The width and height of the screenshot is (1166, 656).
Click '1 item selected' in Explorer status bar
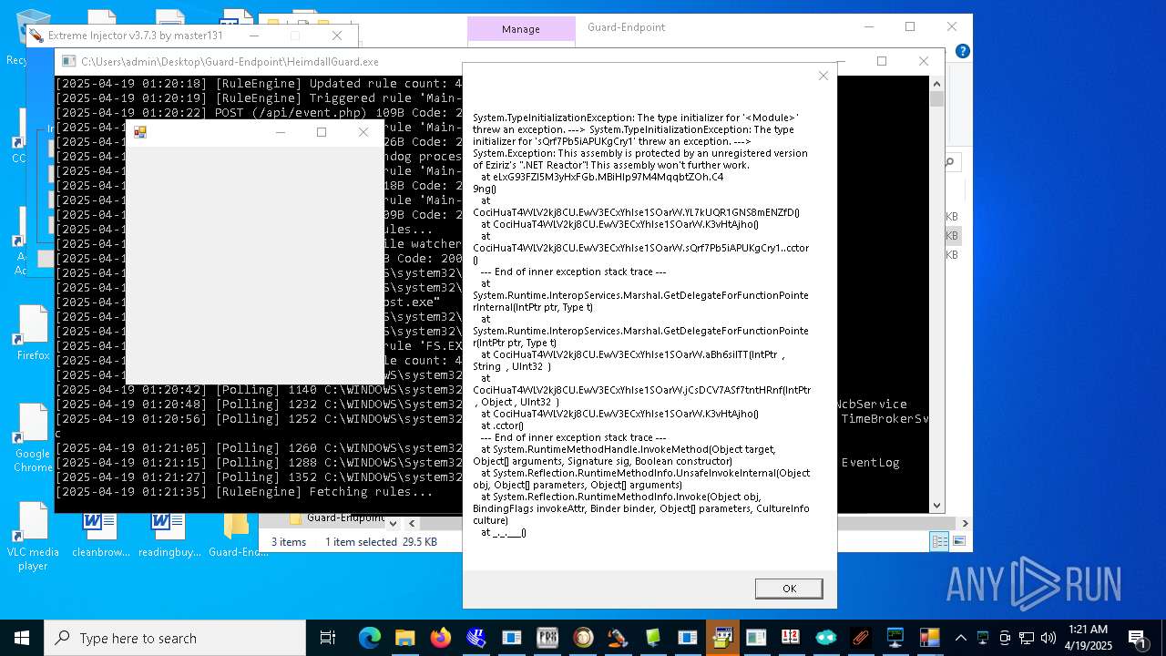click(361, 542)
